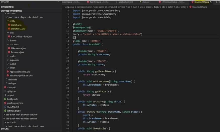
Task: Expand the webapp folder
Action: coord(7,83)
